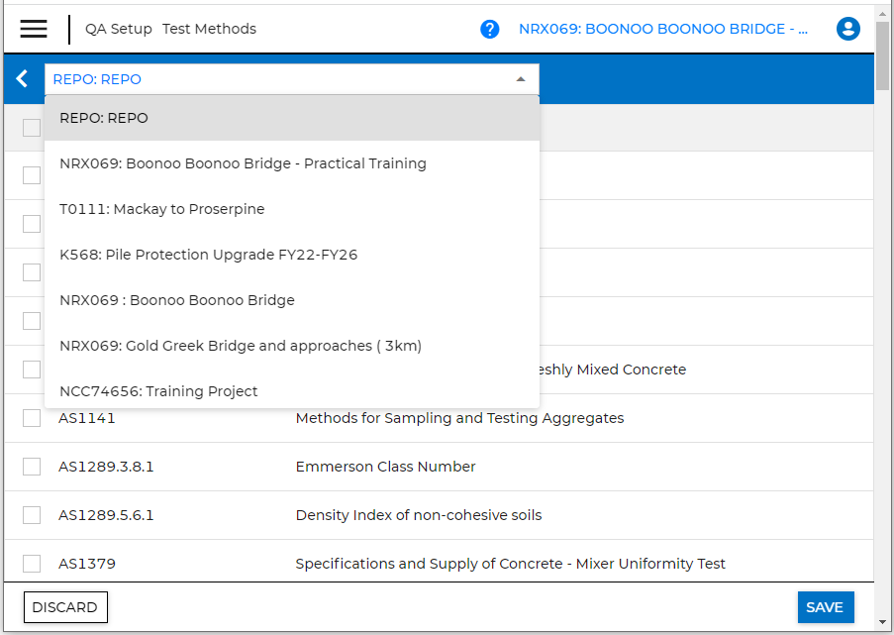Click the AS1379 method code
This screenshot has width=894, height=635.
87,564
